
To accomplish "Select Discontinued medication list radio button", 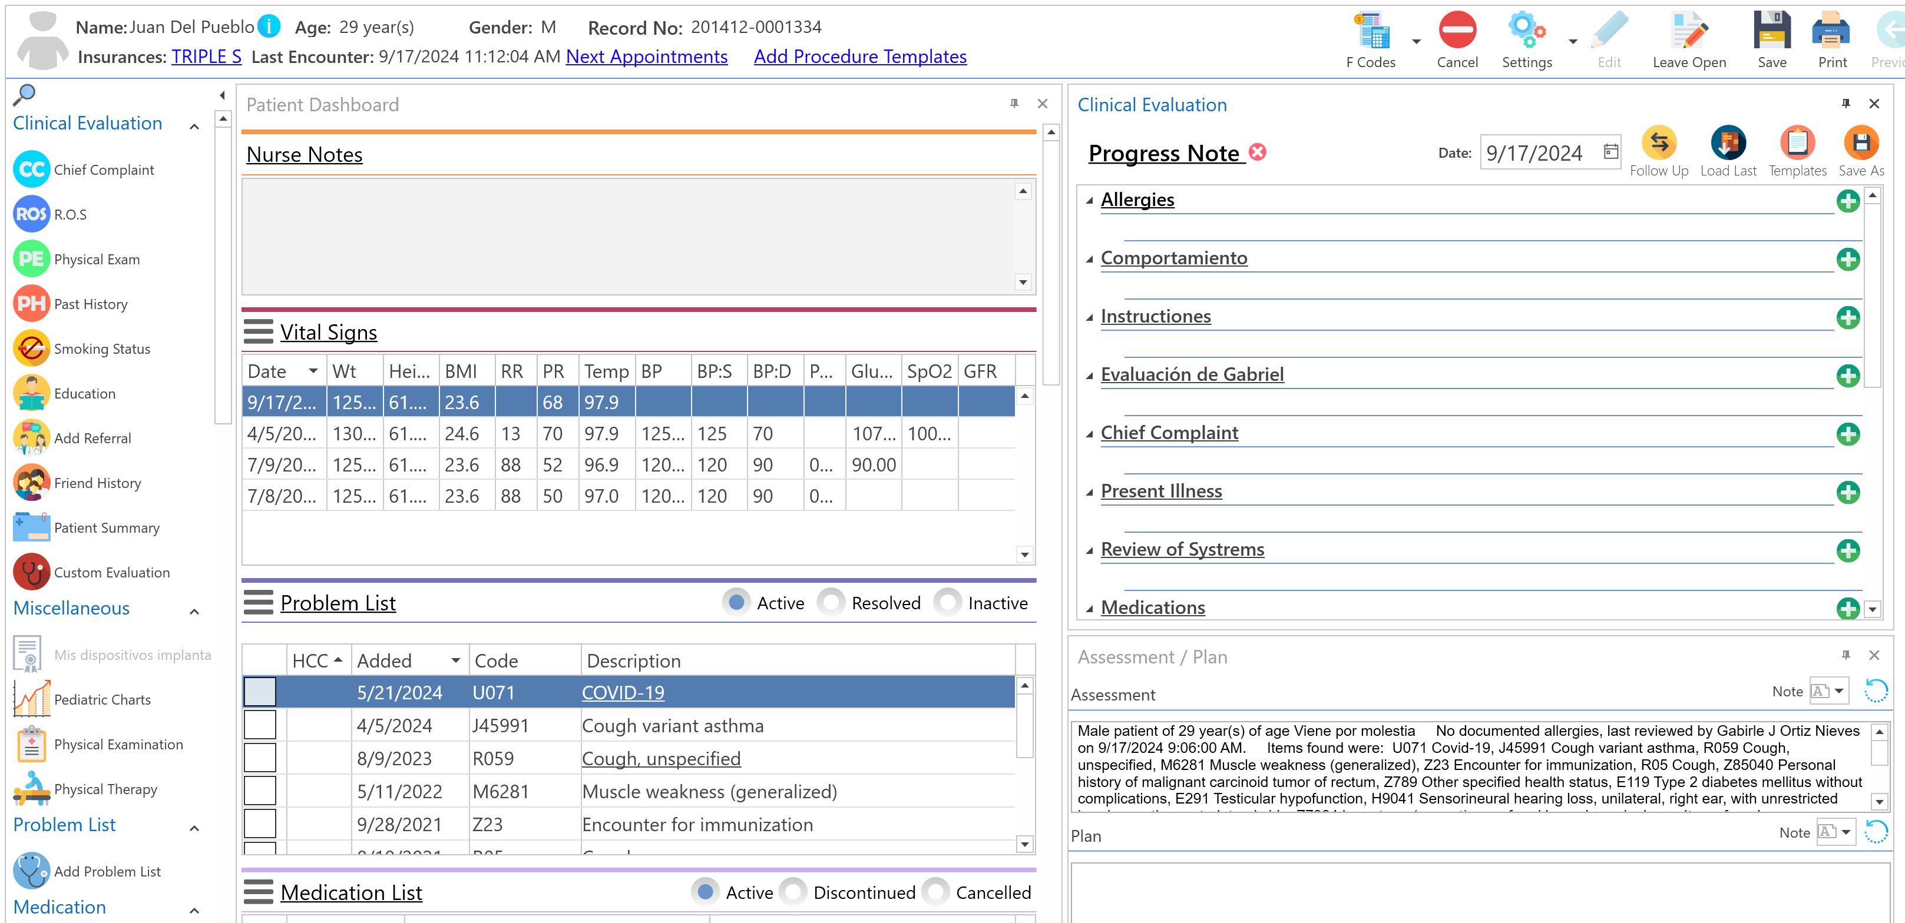I will [x=793, y=892].
